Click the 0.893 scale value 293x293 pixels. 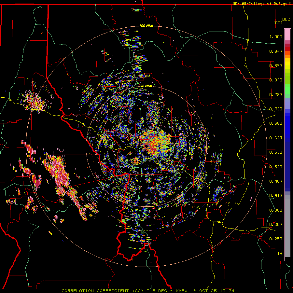tap(276, 65)
